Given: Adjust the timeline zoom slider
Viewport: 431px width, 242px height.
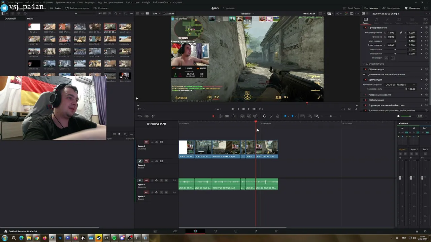Looking at the screenshot, I should click(x=331, y=116).
